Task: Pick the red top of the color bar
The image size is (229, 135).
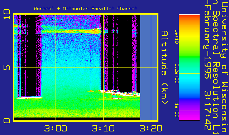Action: (x=189, y=17)
